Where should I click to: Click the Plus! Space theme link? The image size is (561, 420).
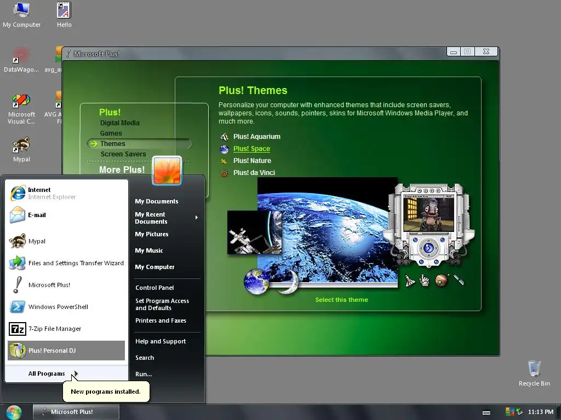[251, 149]
